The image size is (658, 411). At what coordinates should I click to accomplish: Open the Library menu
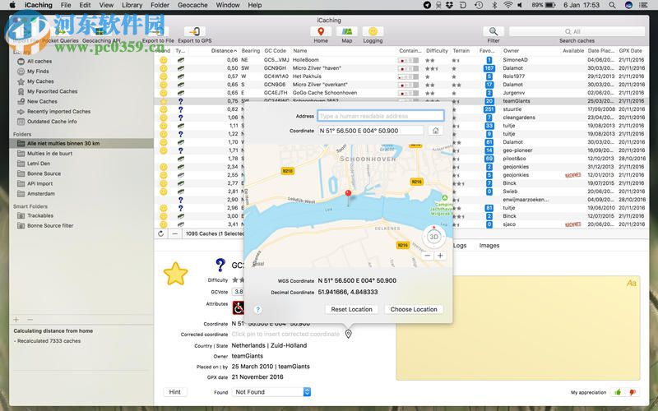(x=132, y=5)
